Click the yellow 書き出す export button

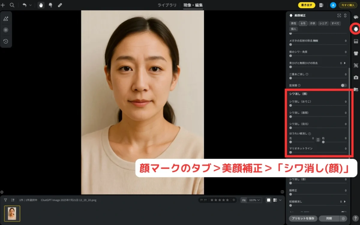tap(307, 5)
